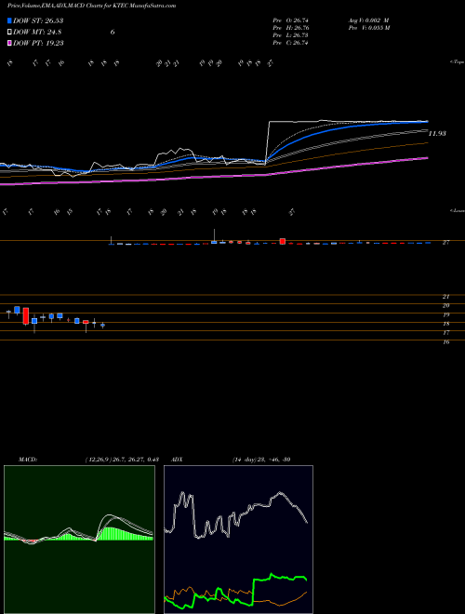Click the 'Pre C: 26.74' value
This screenshot has width=465, height=614.
click(x=291, y=43)
